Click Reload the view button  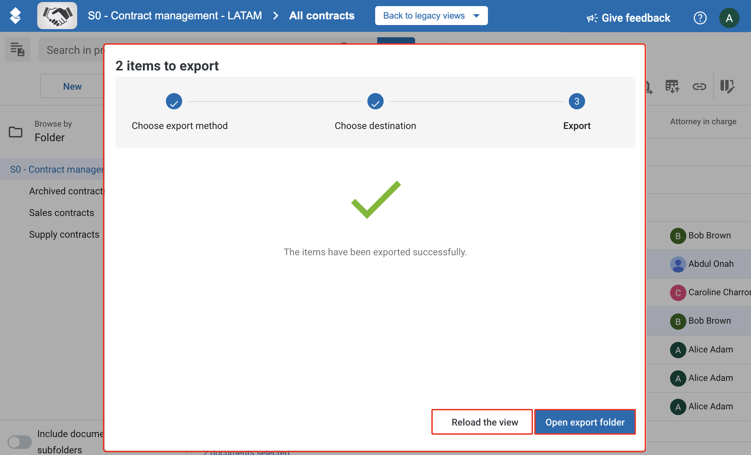pyautogui.click(x=482, y=422)
